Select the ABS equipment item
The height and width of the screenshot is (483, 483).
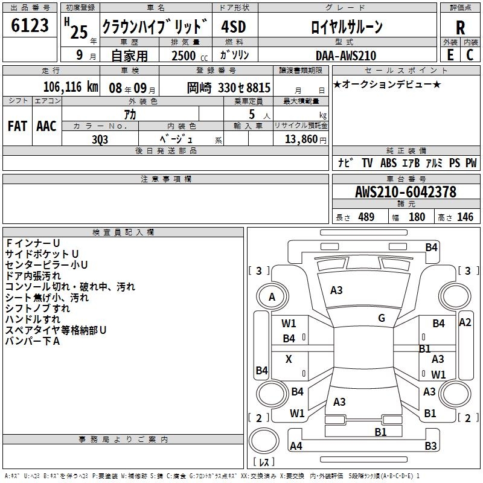click(389, 163)
